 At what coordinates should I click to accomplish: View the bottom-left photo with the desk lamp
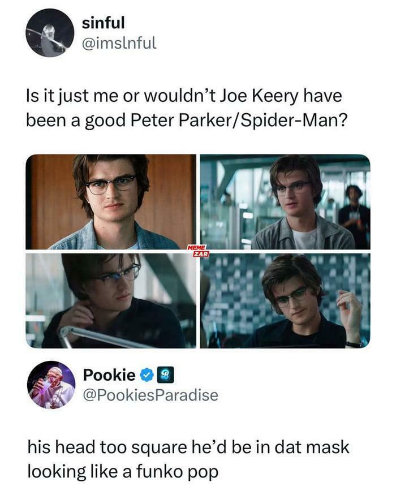[111, 300]
